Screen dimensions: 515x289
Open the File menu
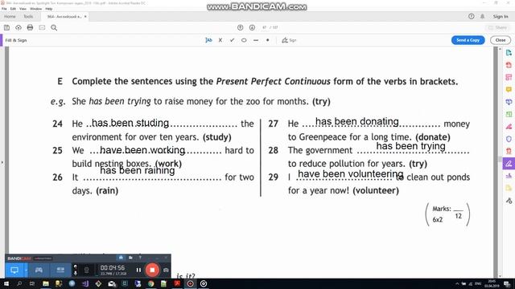tap(4, 9)
